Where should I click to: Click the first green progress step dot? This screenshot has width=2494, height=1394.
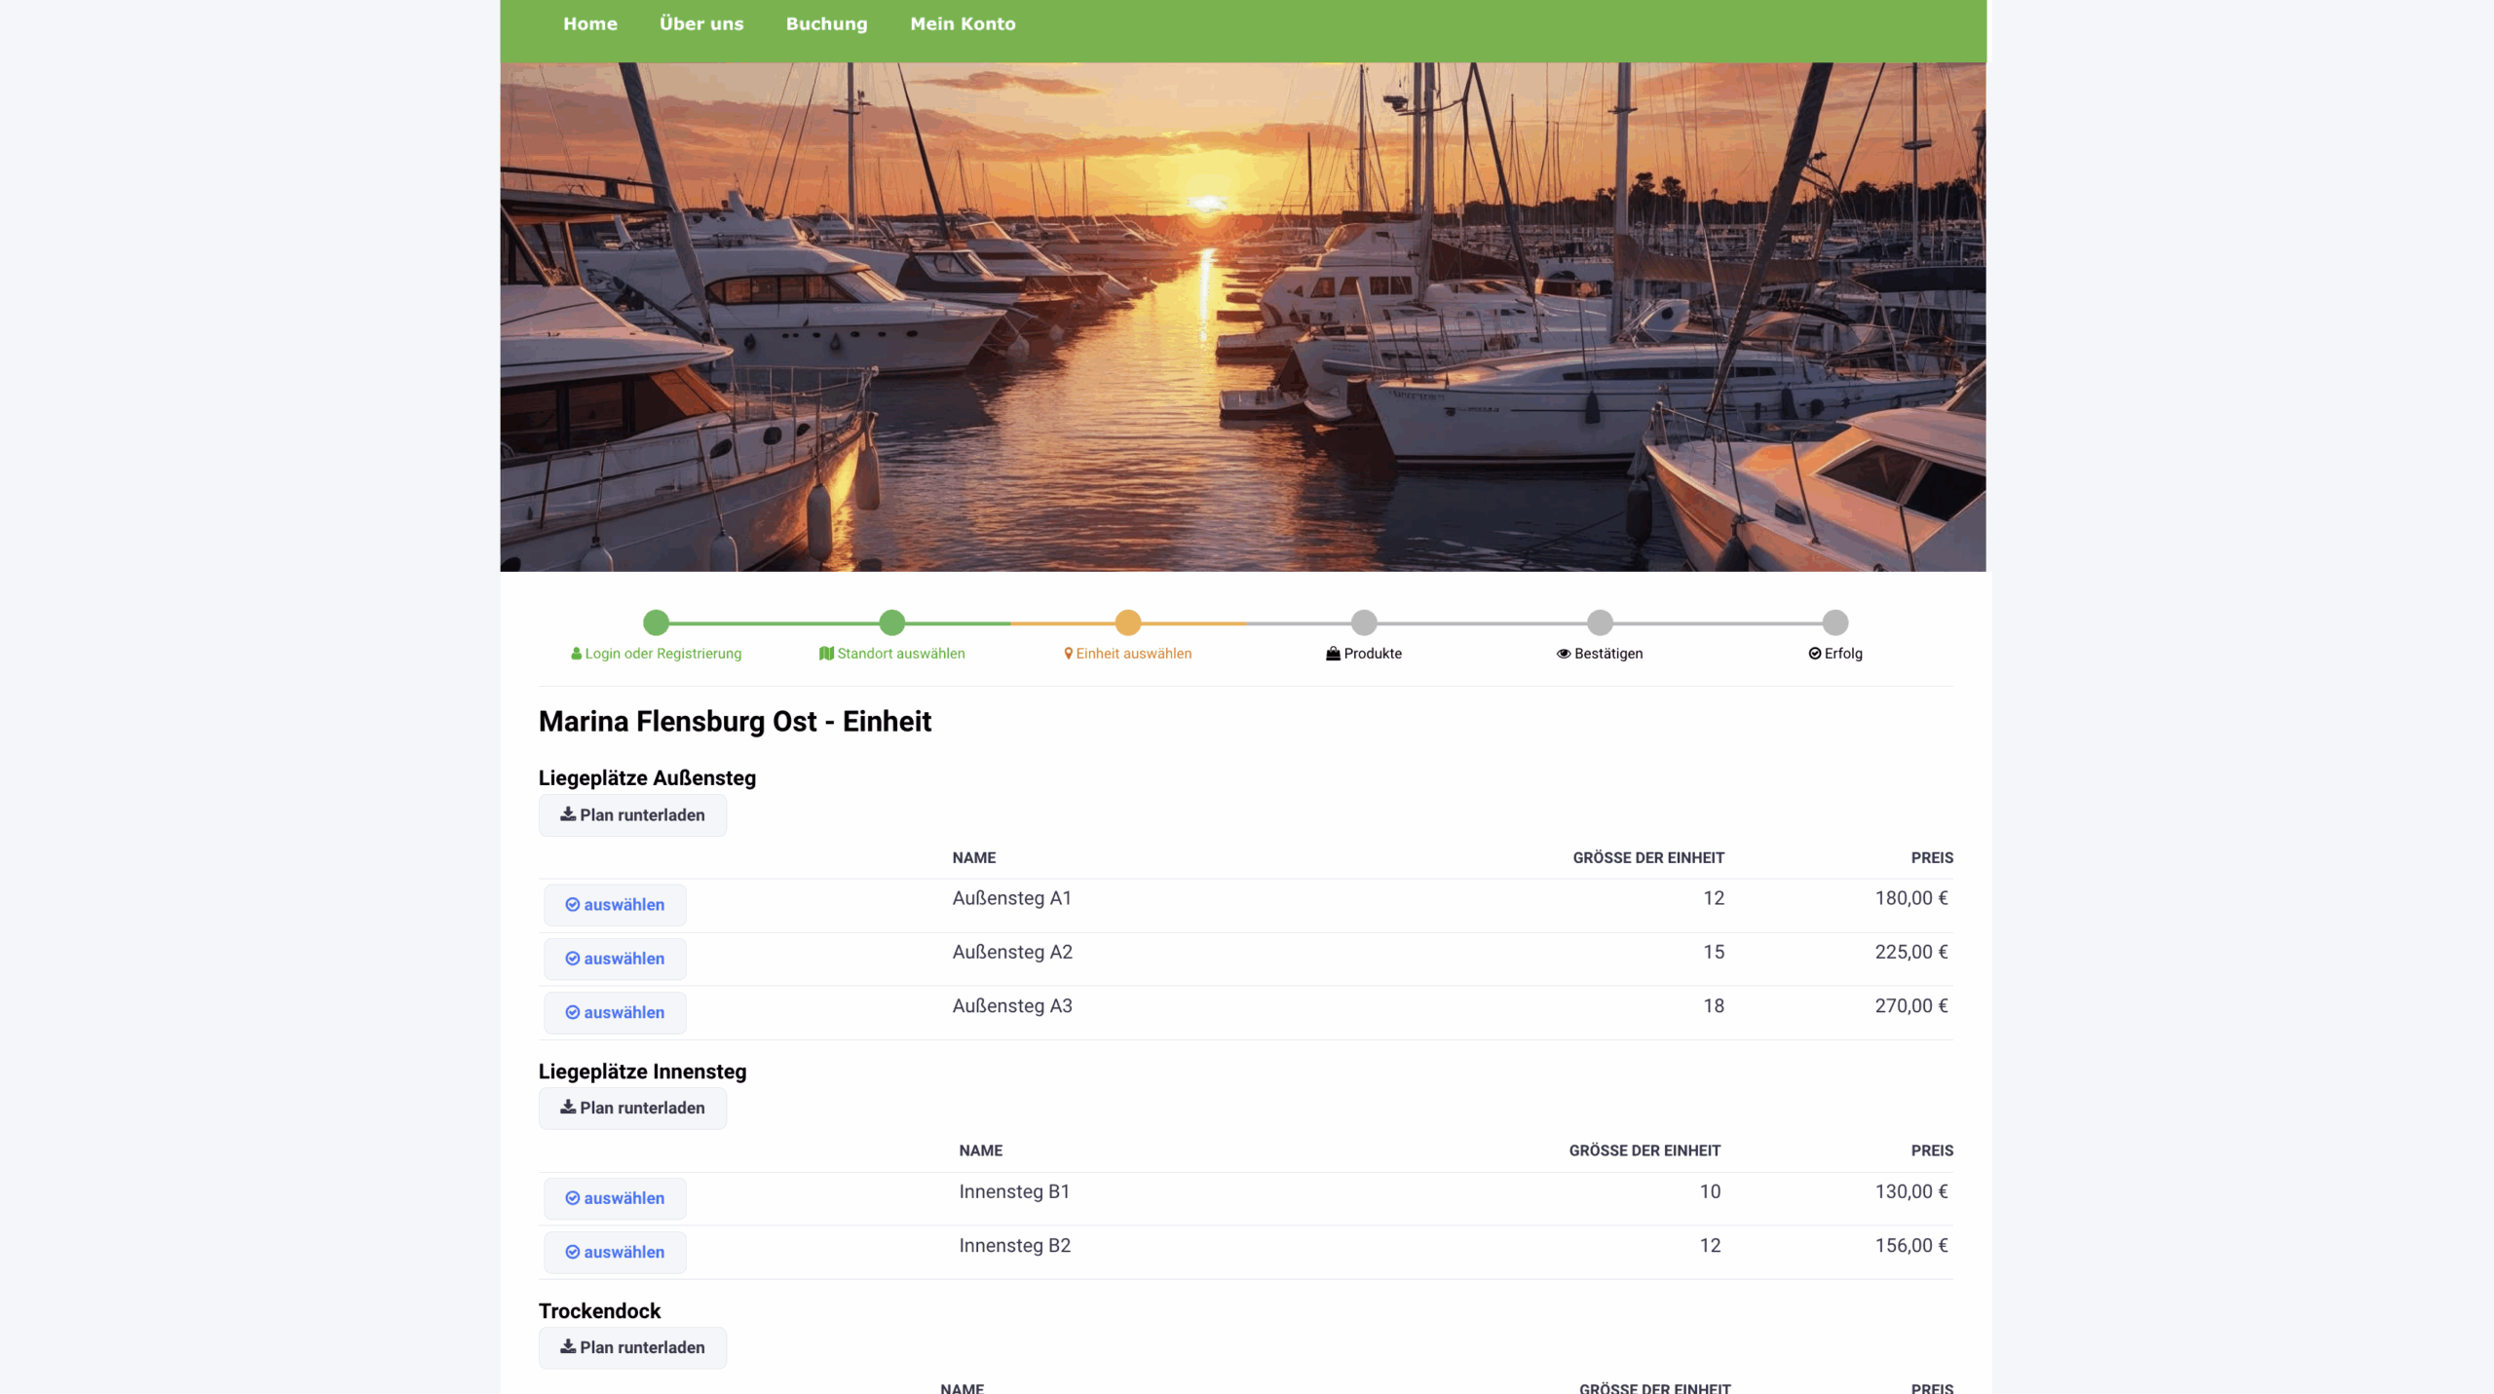pyautogui.click(x=656, y=622)
